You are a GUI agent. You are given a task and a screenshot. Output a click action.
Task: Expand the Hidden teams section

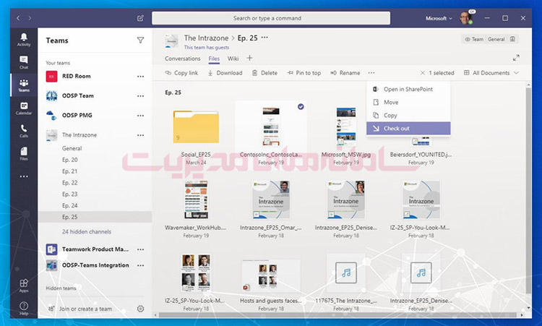(61, 288)
